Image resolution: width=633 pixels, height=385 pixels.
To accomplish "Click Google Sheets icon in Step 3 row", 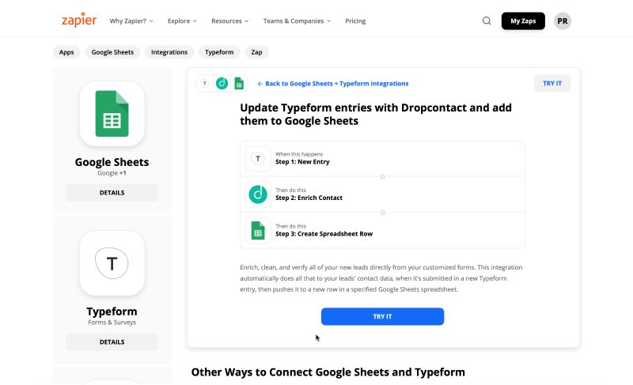I will pyautogui.click(x=258, y=230).
